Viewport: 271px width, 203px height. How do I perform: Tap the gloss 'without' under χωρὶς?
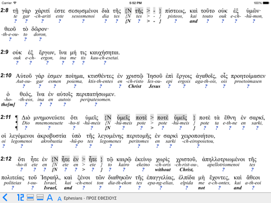[x=163, y=170]
